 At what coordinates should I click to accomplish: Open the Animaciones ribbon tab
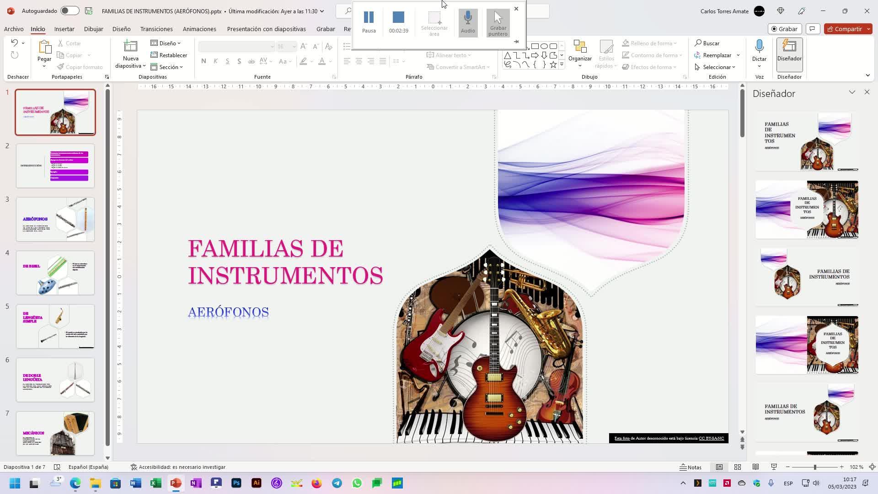pyautogui.click(x=199, y=29)
